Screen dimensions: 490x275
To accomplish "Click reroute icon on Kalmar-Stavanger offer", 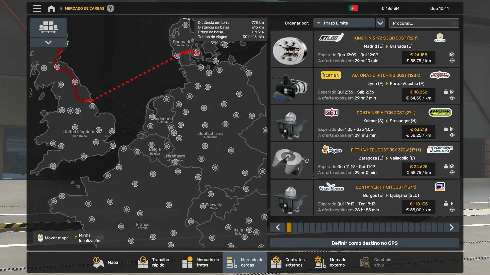I will 452,135.
